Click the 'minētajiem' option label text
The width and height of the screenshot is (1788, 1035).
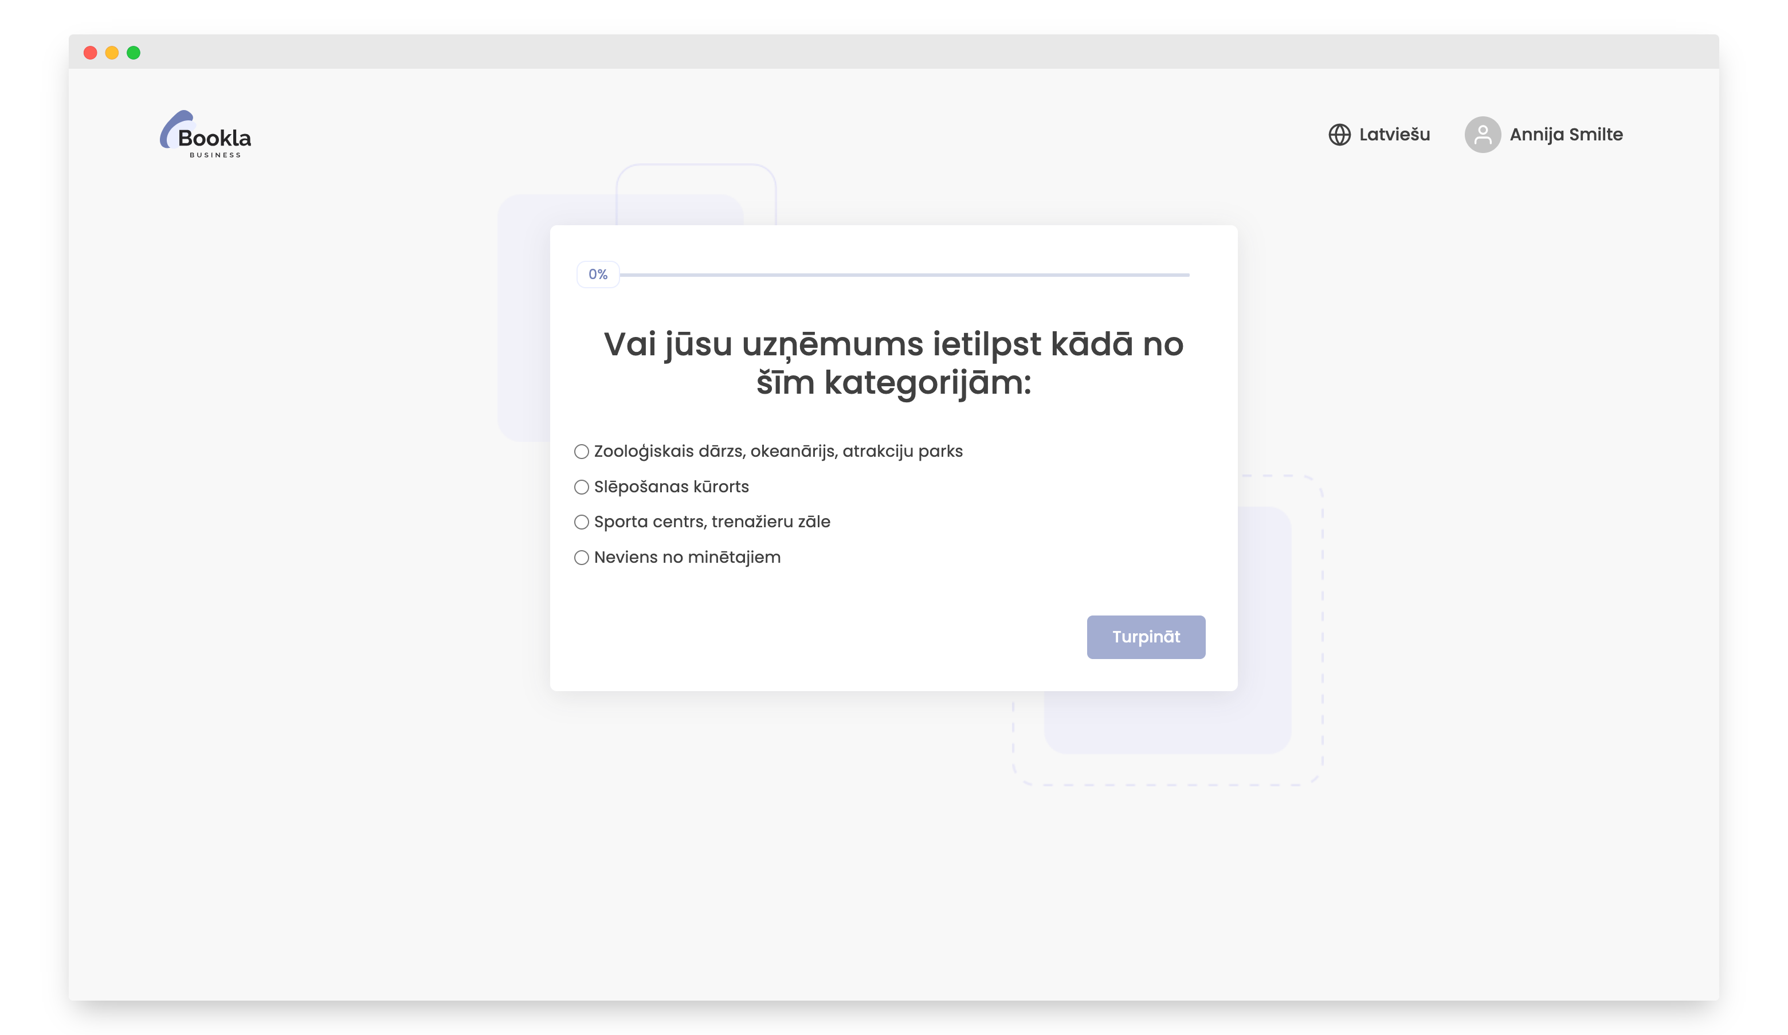pyautogui.click(x=734, y=557)
